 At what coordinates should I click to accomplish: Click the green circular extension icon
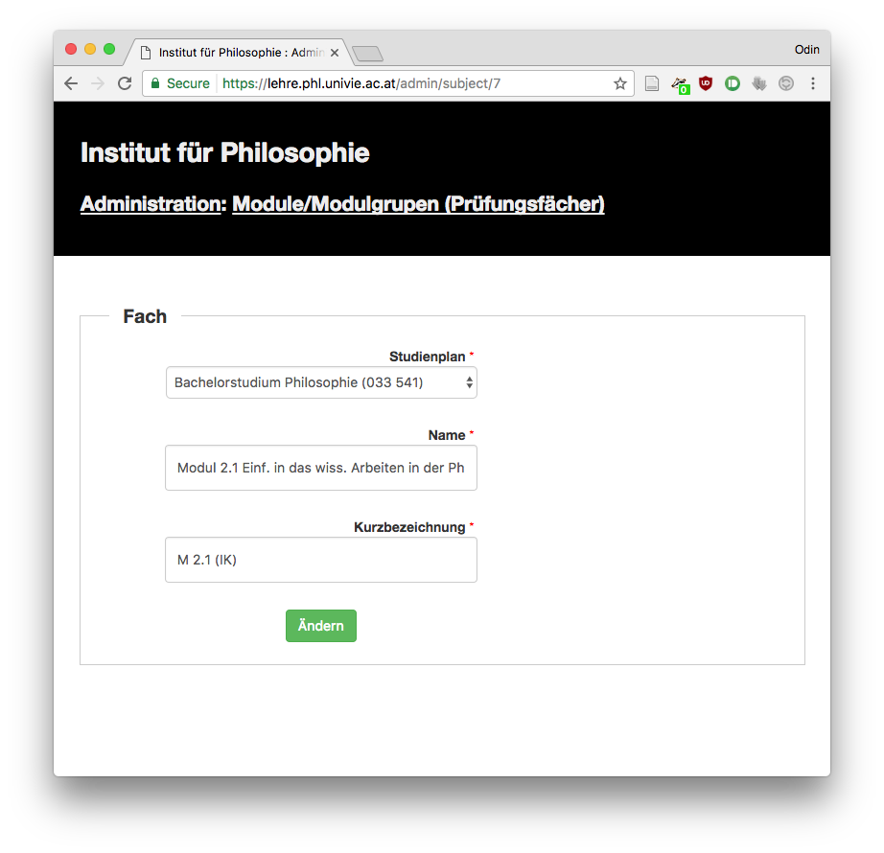click(733, 83)
